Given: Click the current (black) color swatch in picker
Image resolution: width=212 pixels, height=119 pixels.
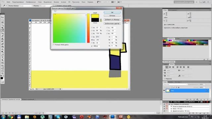Looking at the screenshot, I should pos(95,20).
